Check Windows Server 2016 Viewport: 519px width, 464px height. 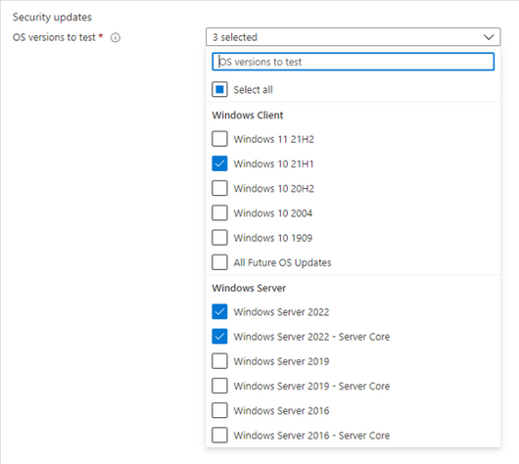tap(219, 410)
